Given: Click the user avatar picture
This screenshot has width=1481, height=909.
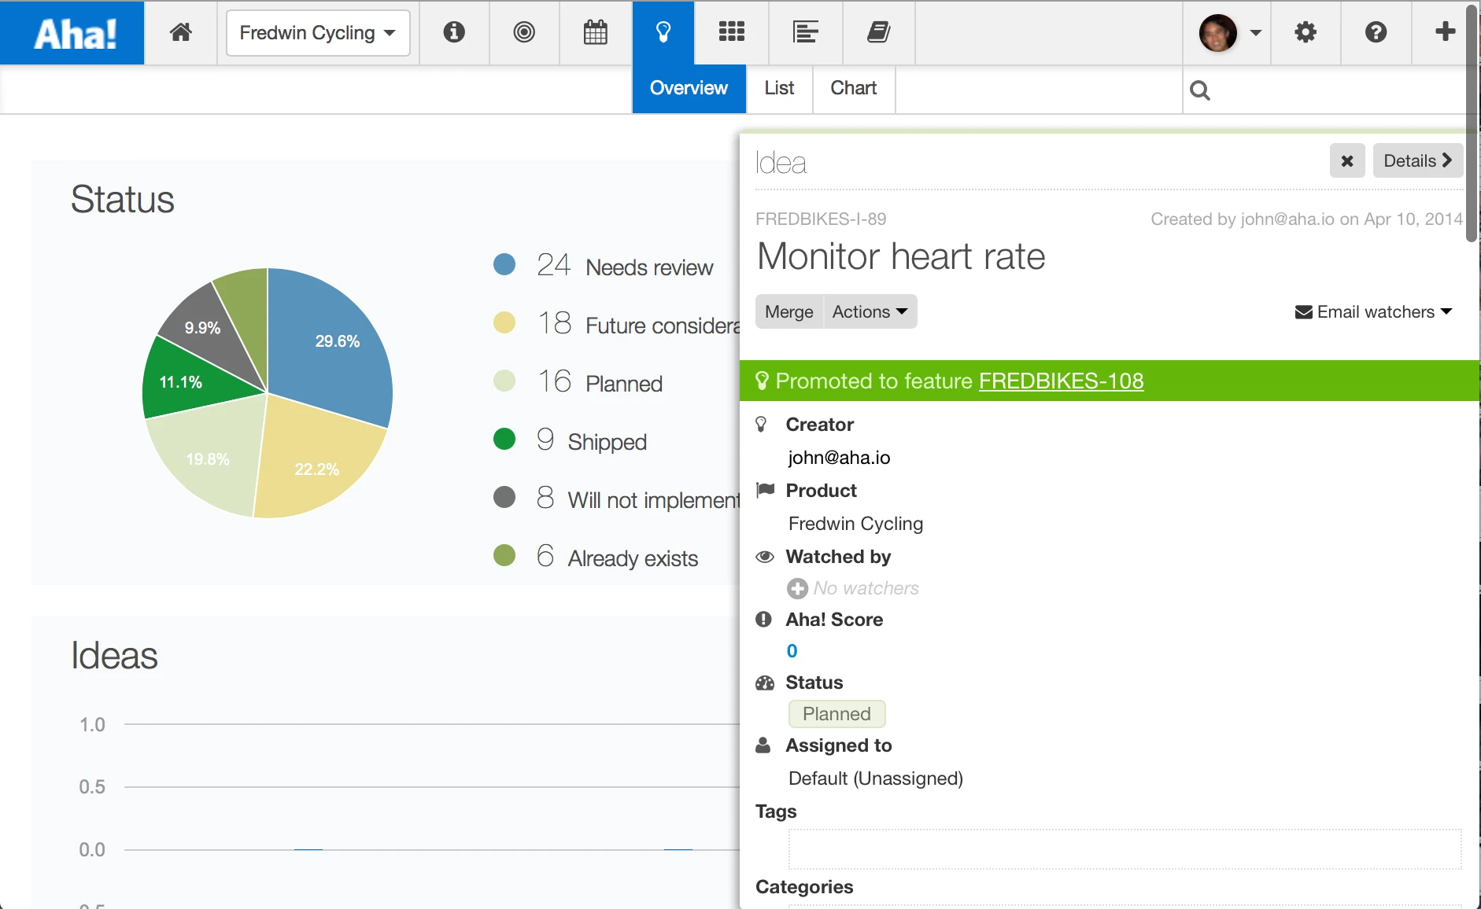Looking at the screenshot, I should click(x=1218, y=33).
